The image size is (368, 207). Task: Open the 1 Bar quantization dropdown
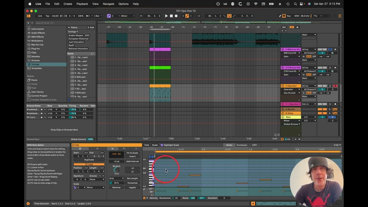point(98,16)
